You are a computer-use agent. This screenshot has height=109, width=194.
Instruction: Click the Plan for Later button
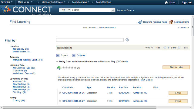click(176, 67)
